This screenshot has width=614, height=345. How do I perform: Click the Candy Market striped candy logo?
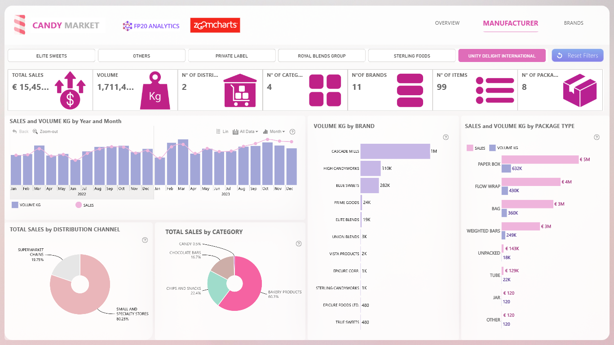(x=20, y=25)
